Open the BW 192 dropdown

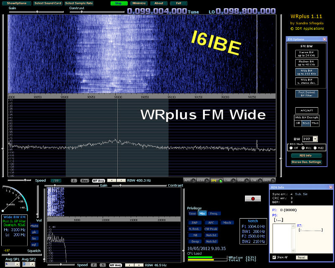[315, 139]
